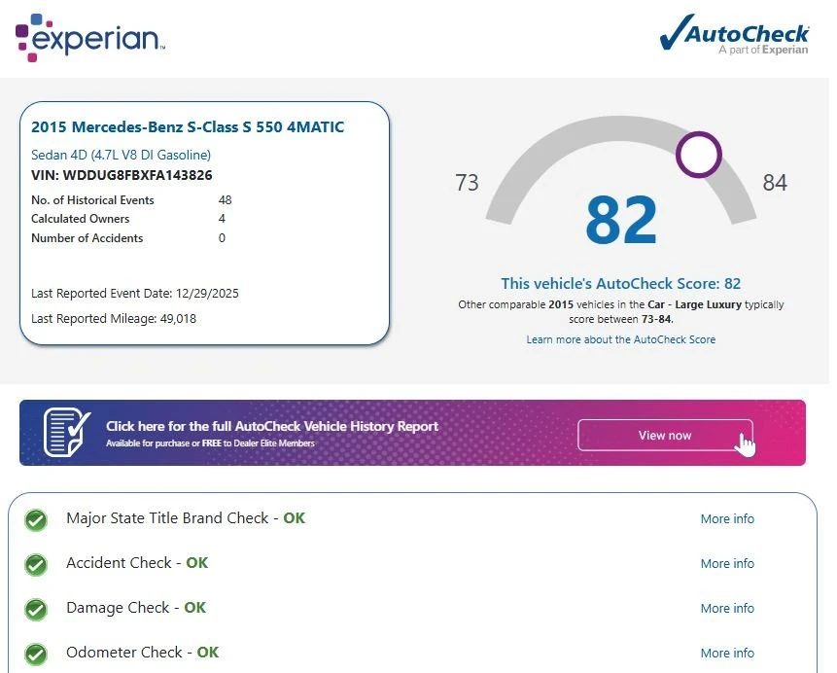Click the 2015 Mercedes-Benz S-Class vehicle title
This screenshot has height=673, width=837.
tap(188, 127)
